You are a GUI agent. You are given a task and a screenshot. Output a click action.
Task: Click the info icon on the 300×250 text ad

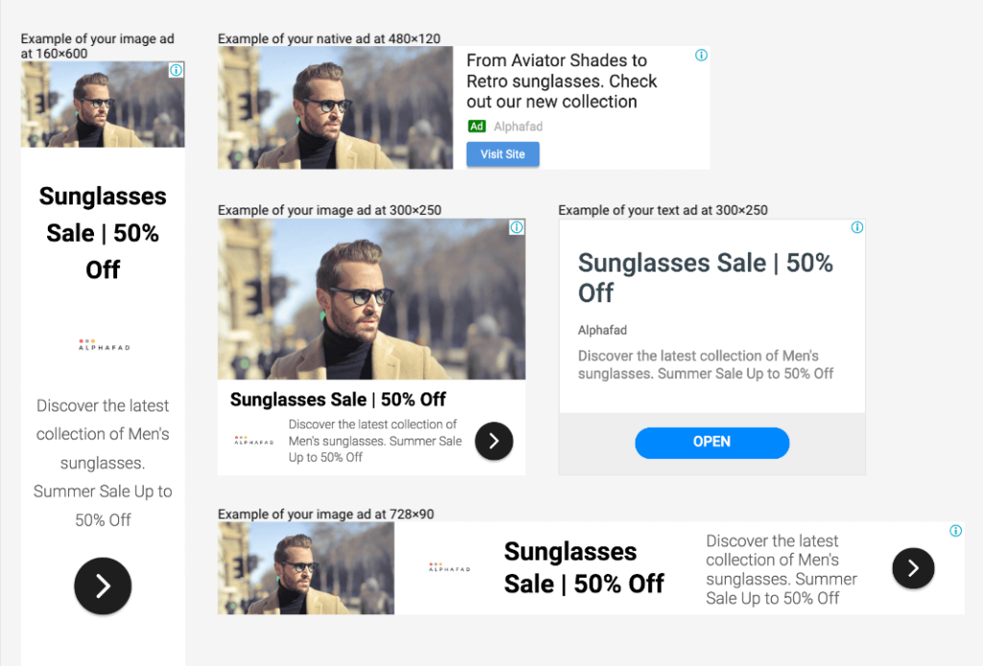point(857,227)
